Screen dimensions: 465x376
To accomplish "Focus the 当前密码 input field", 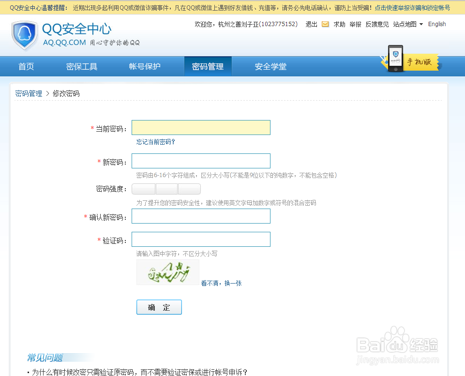I will (201, 127).
